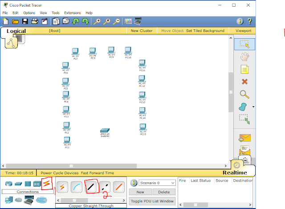Open the Help menu
Image resolution: width=285 pixels, height=209 pixels.
point(89,13)
